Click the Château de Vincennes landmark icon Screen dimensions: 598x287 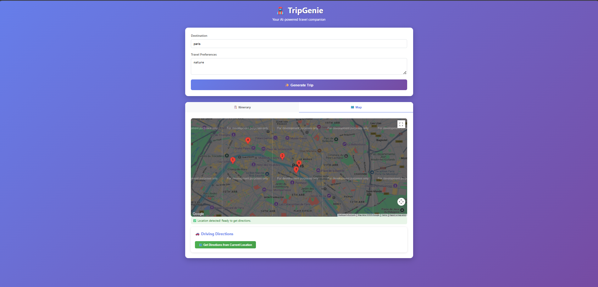pos(396,186)
